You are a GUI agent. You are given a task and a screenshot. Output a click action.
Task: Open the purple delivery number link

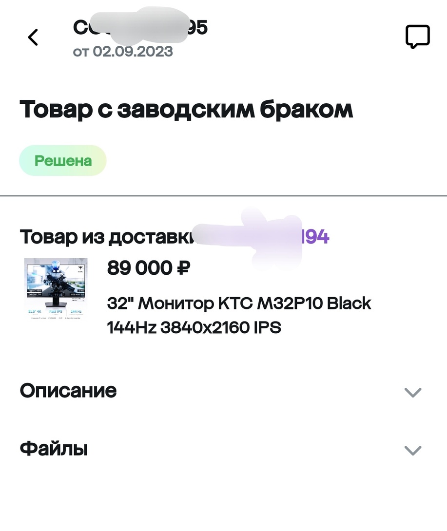[x=314, y=238]
